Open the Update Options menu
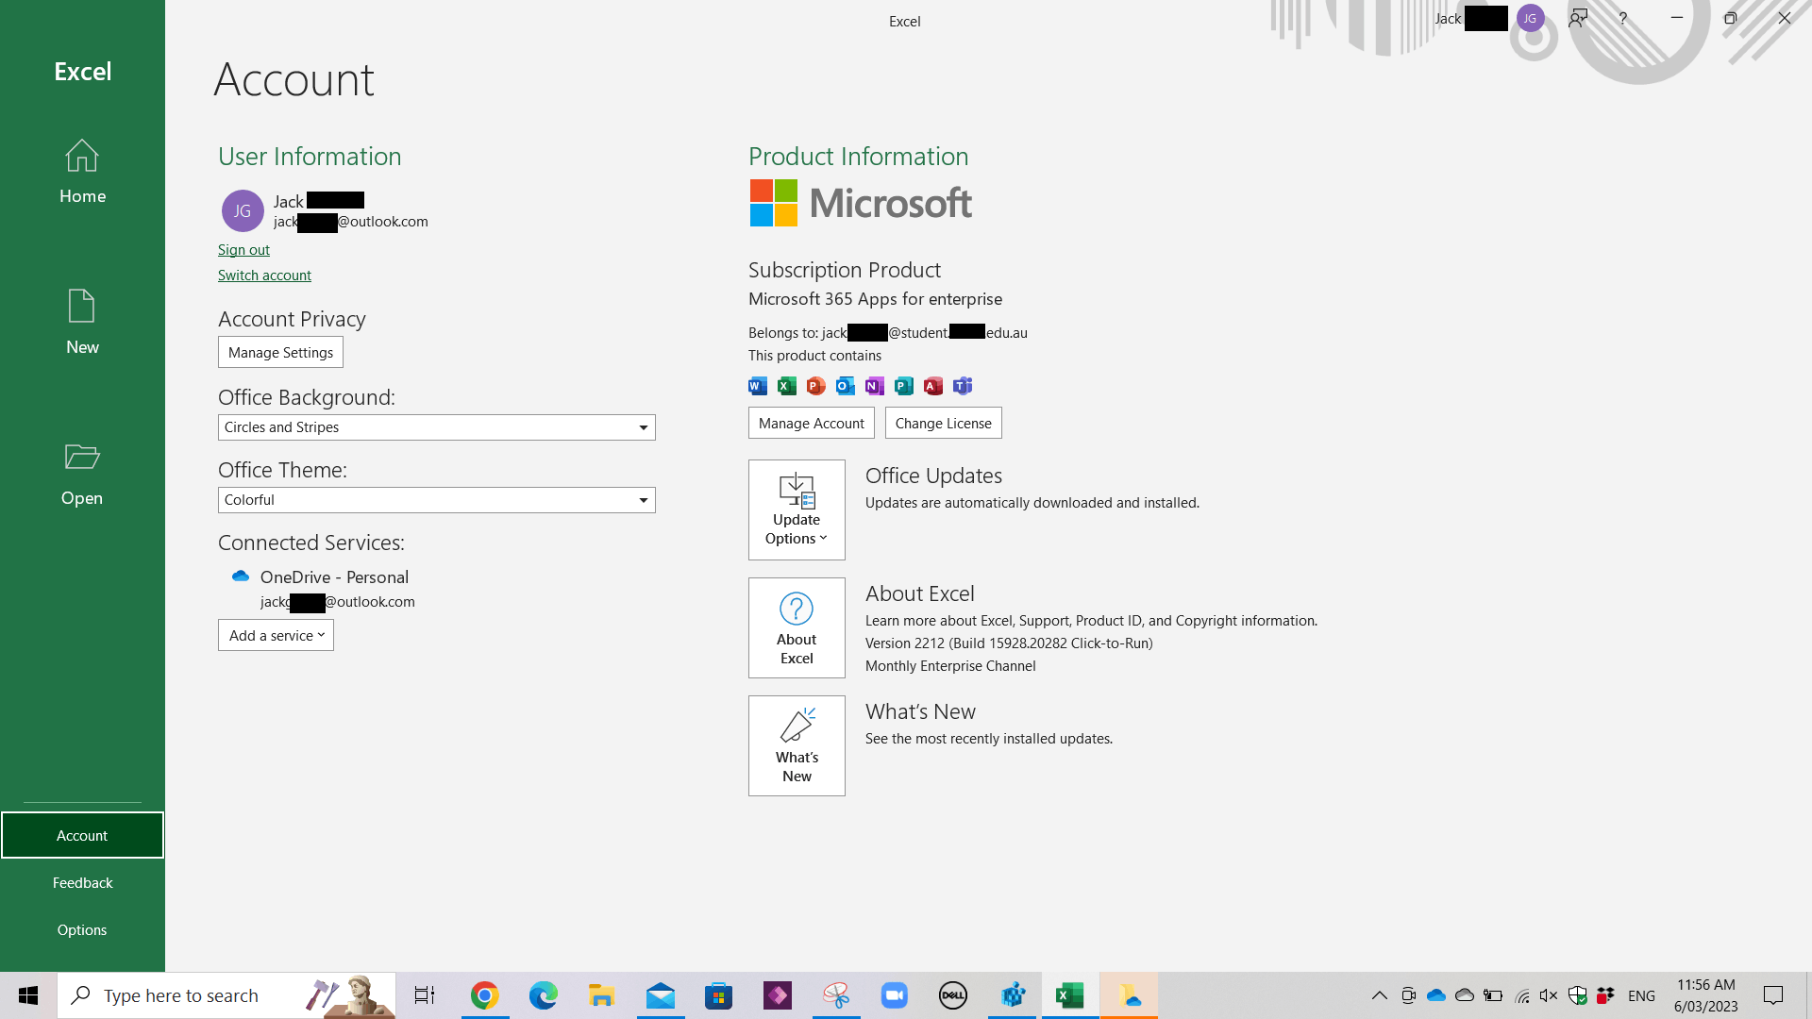Screen dimensions: 1812x1019 pyautogui.click(x=797, y=509)
